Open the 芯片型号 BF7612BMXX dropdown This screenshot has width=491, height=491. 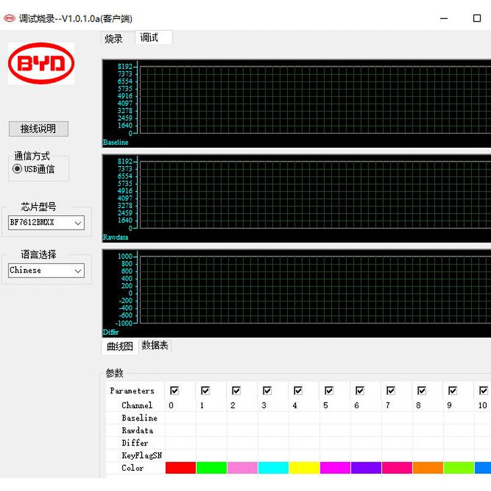(x=47, y=223)
